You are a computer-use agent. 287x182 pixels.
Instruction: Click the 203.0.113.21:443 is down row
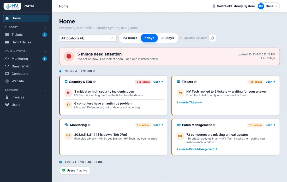pyautogui.click(x=114, y=136)
